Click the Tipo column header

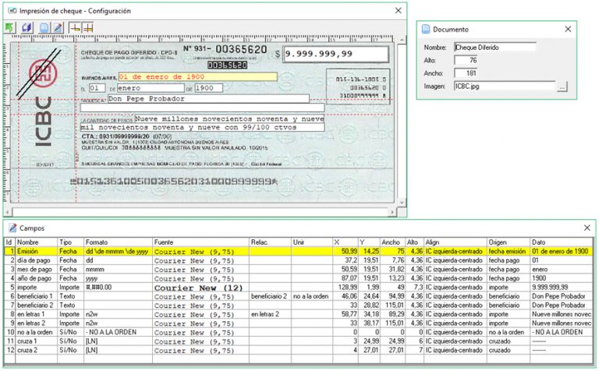(70, 242)
